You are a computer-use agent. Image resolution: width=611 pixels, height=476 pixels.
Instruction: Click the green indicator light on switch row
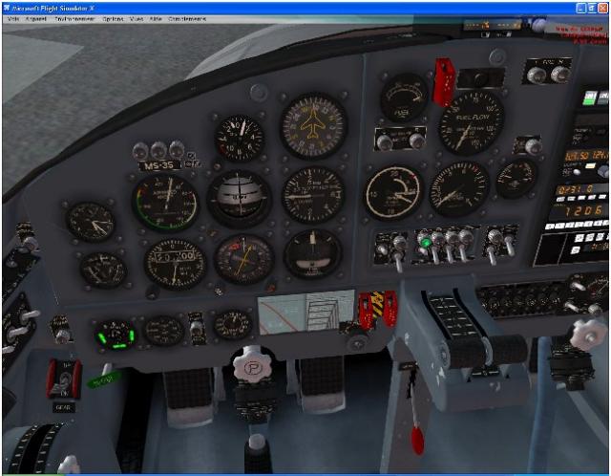(x=425, y=243)
